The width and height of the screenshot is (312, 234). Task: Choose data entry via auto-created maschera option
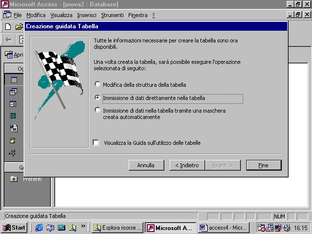[x=160, y=114]
